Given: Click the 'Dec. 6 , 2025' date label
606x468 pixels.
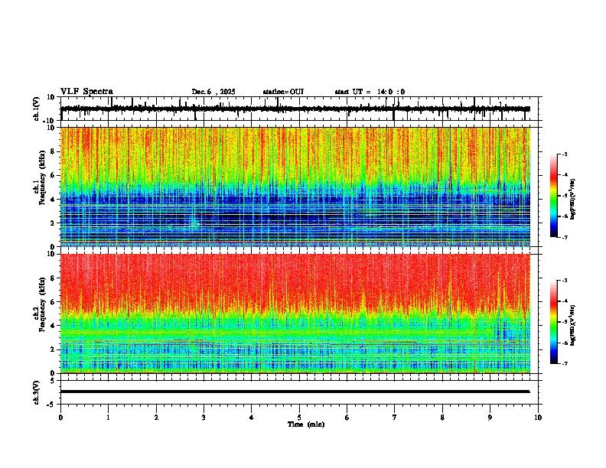Looking at the screenshot, I should click(x=213, y=92).
